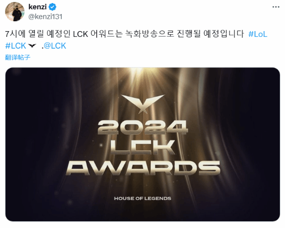Open the kenzi display name link
285x228 pixels.
[x=38, y=7]
